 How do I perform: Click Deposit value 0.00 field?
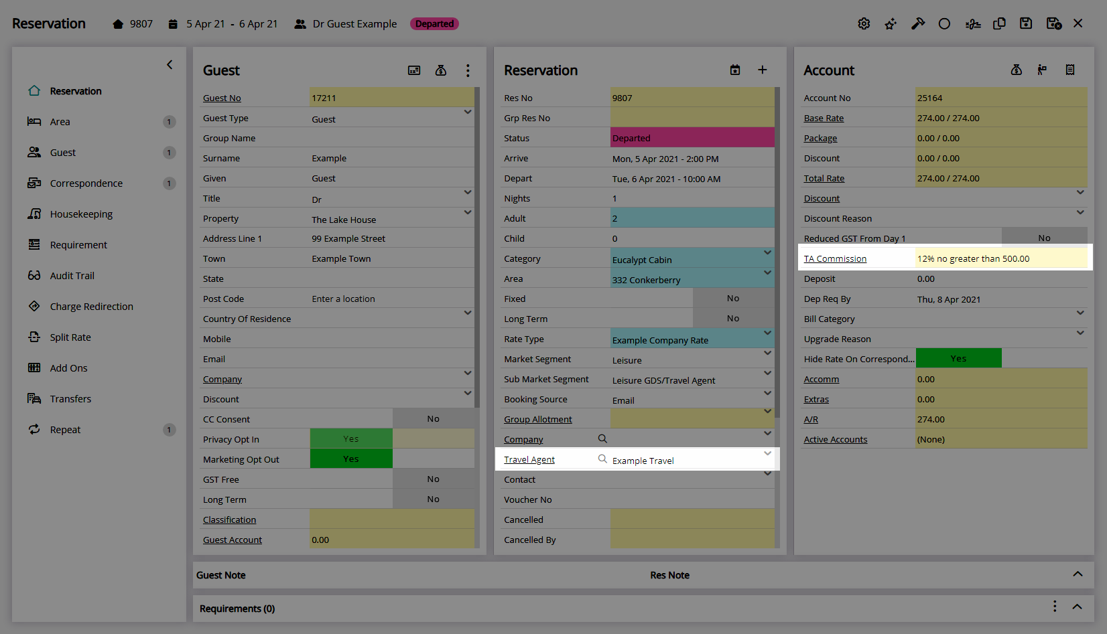1001,279
